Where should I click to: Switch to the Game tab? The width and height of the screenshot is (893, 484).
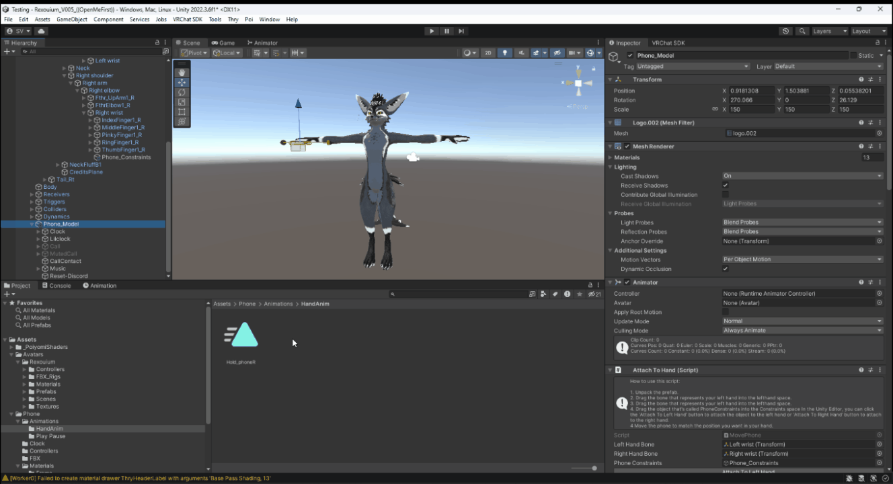223,43
